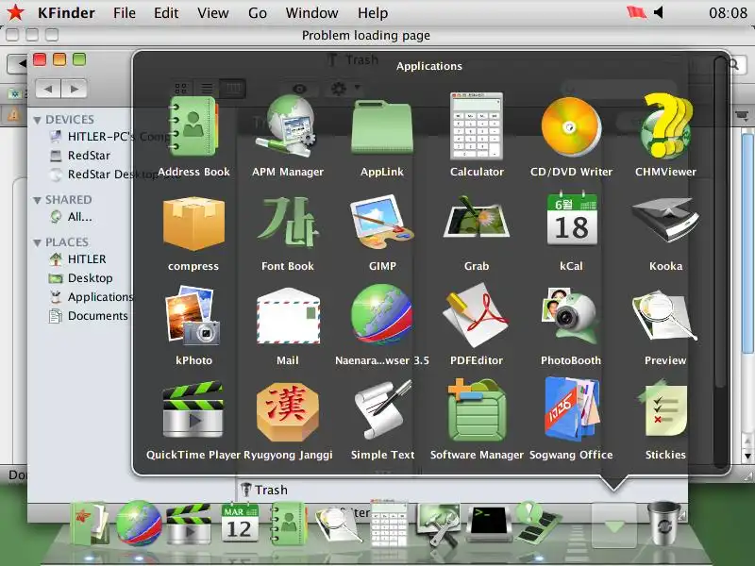Viewport: 755px width, 566px height.
Task: Launch the compress utility
Action: click(x=193, y=224)
